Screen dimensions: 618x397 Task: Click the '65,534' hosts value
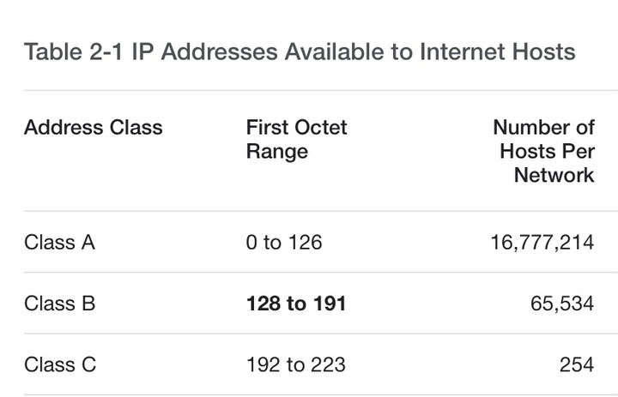(562, 304)
